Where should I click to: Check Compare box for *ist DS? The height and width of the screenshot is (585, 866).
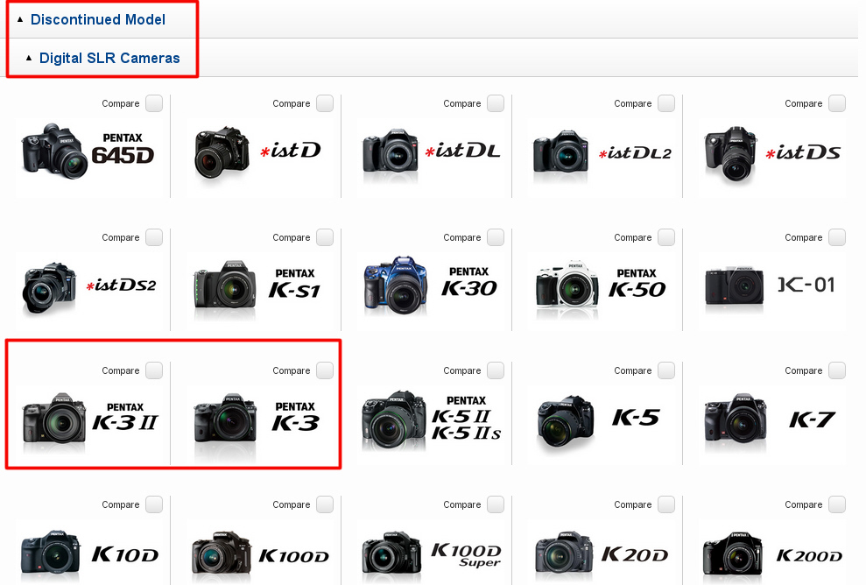click(837, 103)
